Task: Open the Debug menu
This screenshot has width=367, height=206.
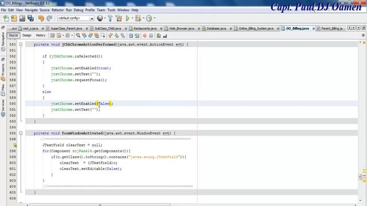Action: (79, 10)
